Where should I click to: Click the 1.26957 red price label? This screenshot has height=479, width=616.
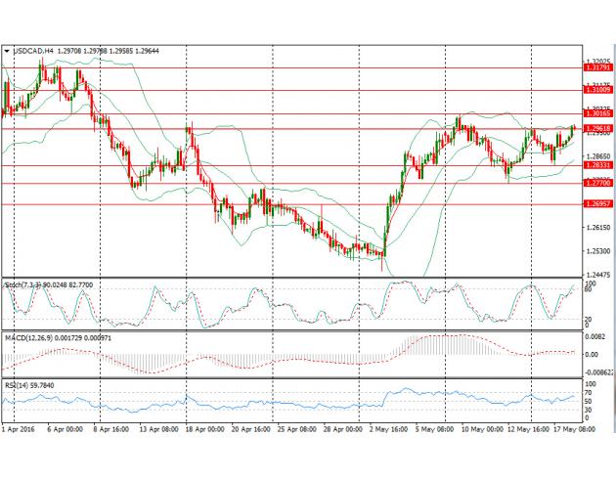click(x=596, y=204)
